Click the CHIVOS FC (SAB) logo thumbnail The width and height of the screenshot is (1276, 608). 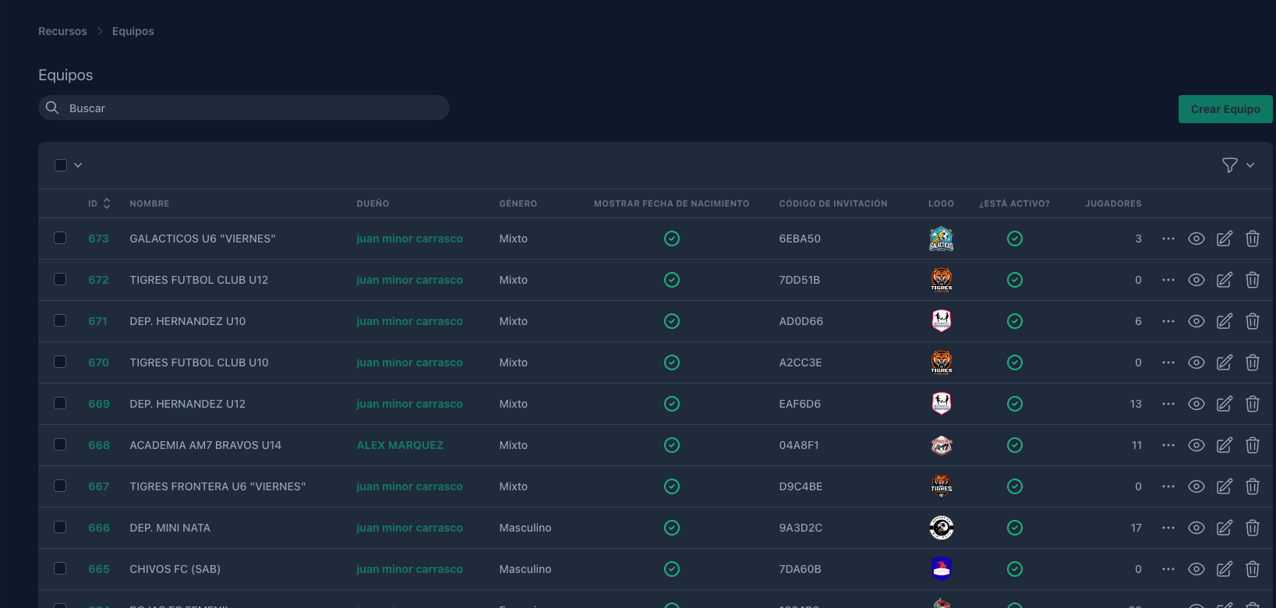point(941,569)
